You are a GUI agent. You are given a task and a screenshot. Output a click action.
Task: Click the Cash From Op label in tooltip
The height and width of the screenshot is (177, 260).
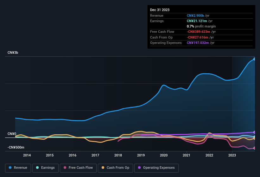161,37
